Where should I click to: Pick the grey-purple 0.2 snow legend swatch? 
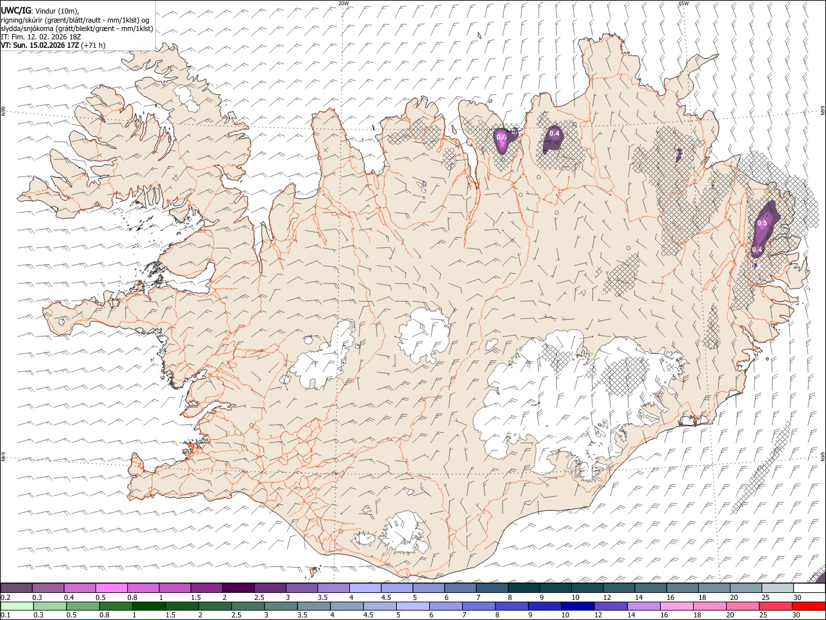(x=16, y=588)
